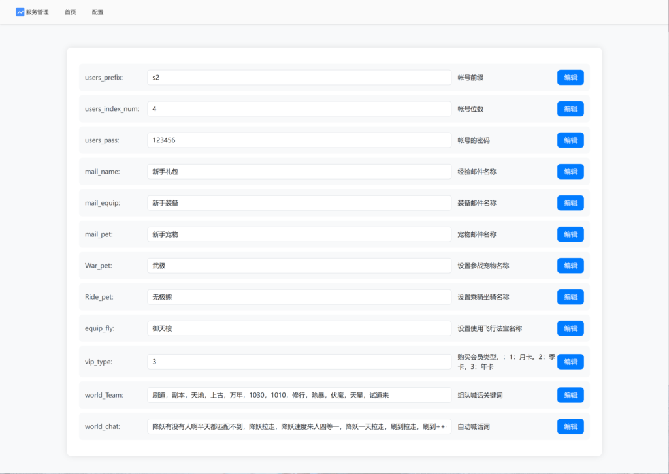Open the 配置 menu item
The height and width of the screenshot is (474, 669).
pyautogui.click(x=97, y=12)
